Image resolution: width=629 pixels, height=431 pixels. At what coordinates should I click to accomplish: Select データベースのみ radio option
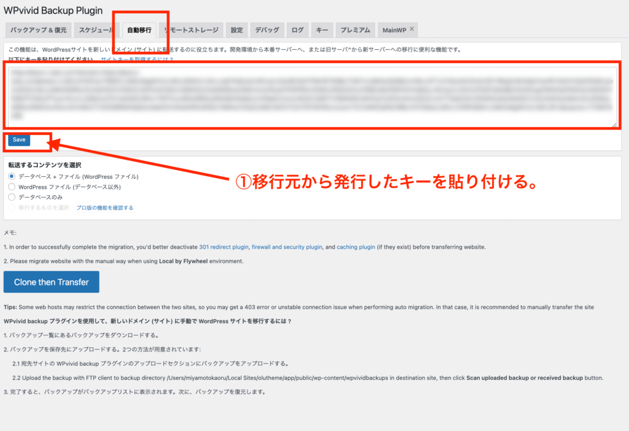pos(12,197)
